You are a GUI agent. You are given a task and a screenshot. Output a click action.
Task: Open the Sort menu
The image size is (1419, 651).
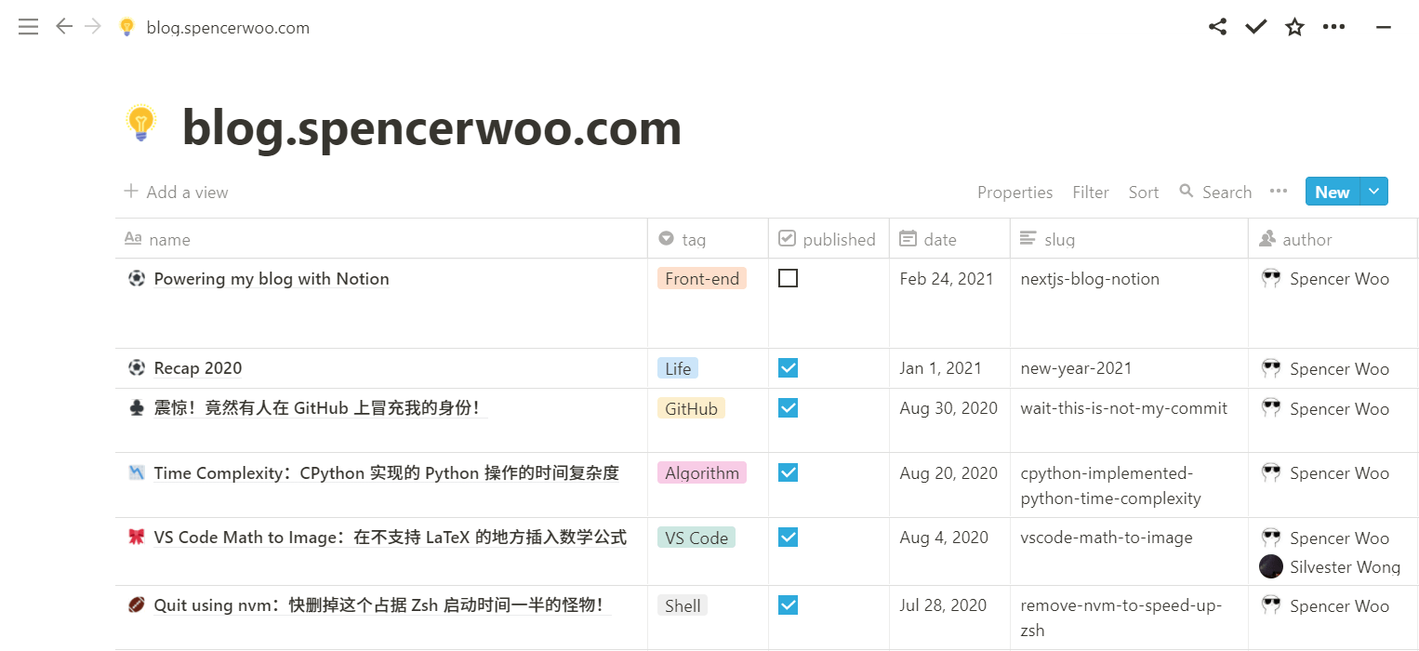(1143, 193)
